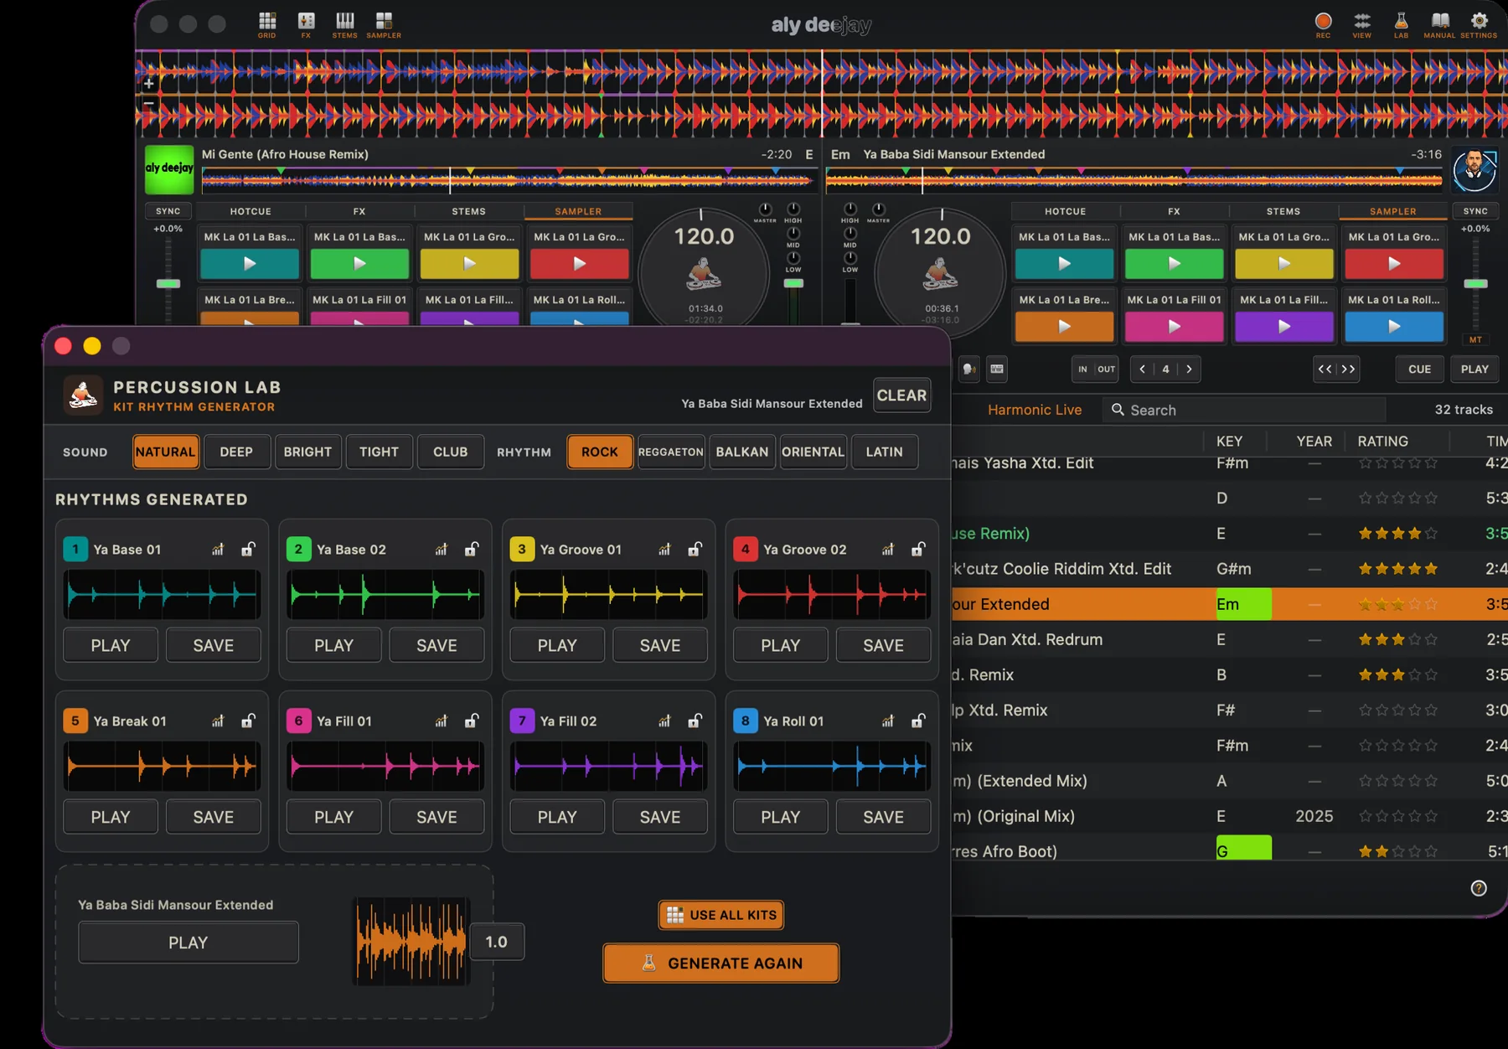Viewport: 1508px width, 1049px height.
Task: Zoom in waveform with plus icon
Action: pos(148,84)
